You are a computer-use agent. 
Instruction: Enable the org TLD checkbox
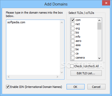click(73, 28)
